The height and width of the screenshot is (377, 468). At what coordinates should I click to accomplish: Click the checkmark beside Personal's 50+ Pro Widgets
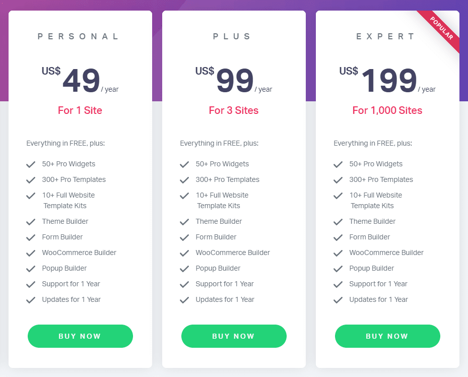31,164
